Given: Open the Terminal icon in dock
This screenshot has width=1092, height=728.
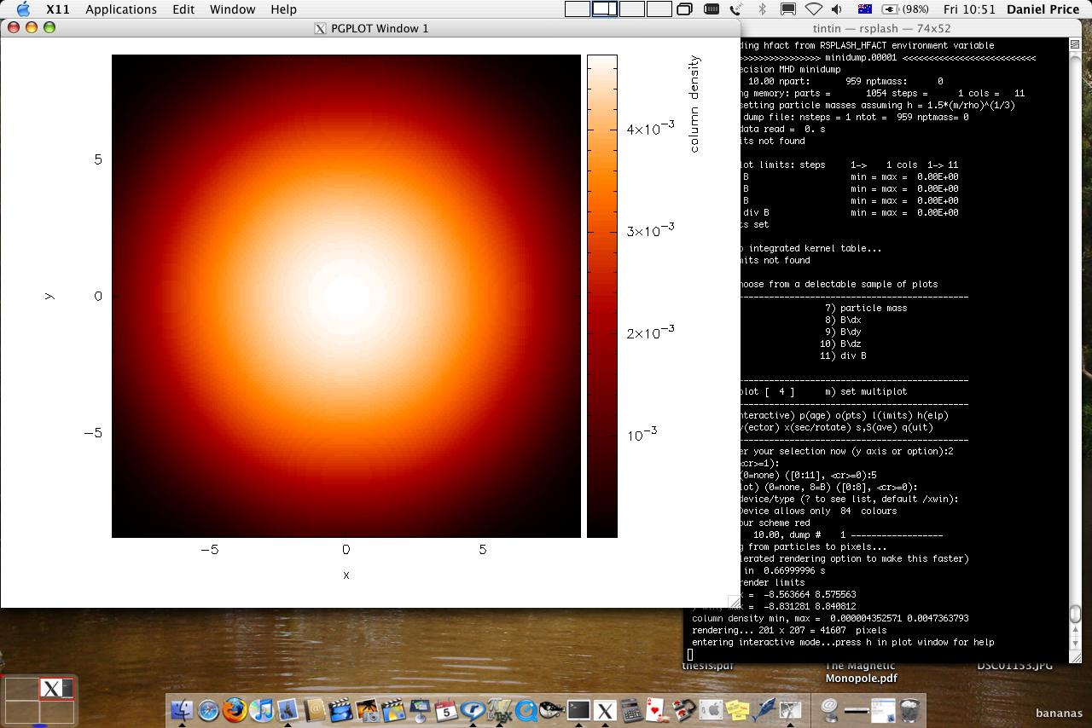Looking at the screenshot, I should coord(578,709).
